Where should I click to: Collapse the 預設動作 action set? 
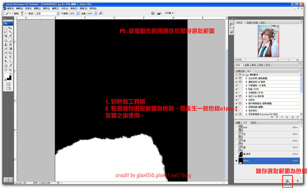244,75
